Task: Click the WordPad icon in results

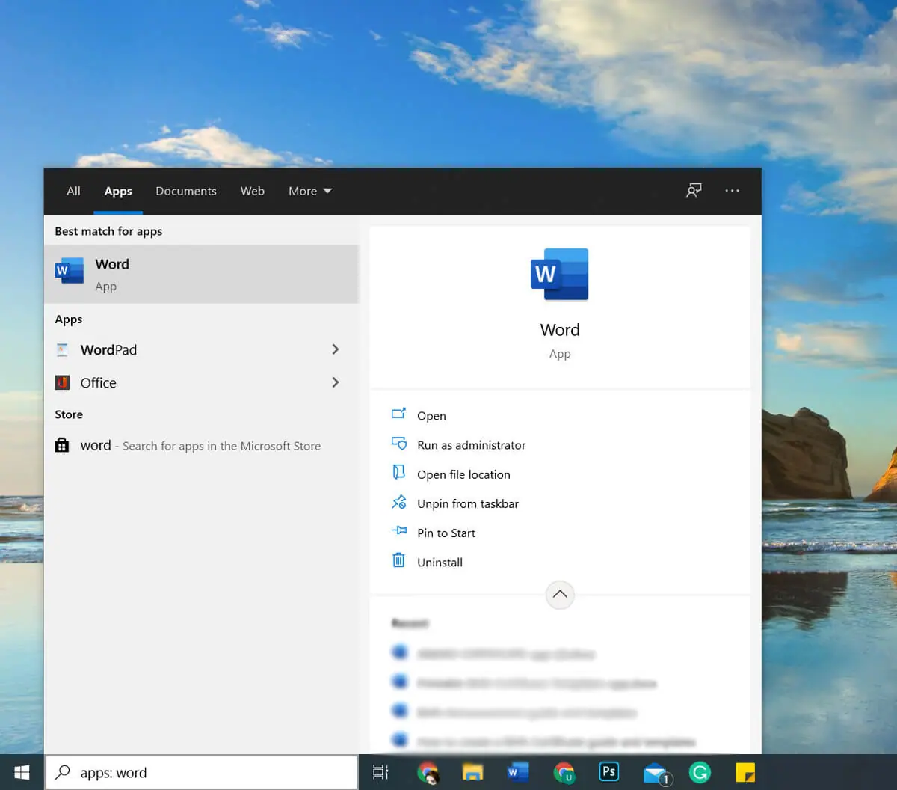Action: (x=63, y=349)
